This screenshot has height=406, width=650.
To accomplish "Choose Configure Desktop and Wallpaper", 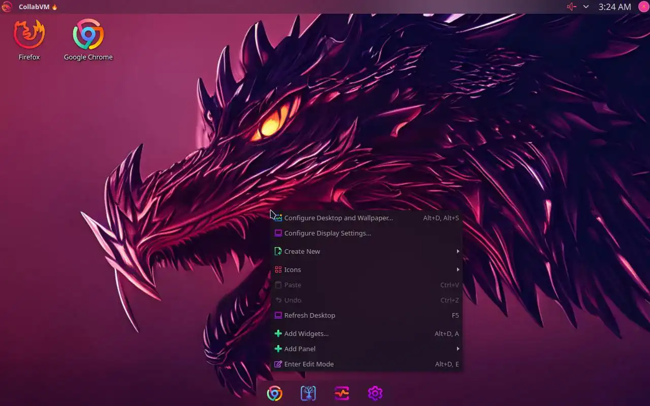I will 366,218.
